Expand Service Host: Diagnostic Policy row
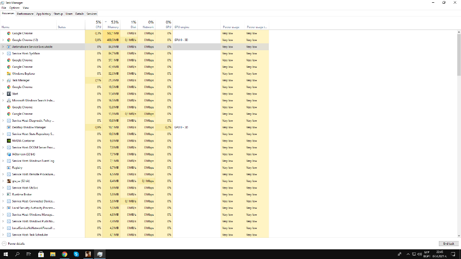This screenshot has height=259, width=461. pos(3,121)
